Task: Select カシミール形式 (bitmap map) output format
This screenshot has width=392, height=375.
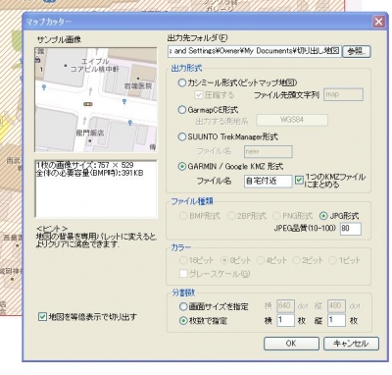Action: 182,82
